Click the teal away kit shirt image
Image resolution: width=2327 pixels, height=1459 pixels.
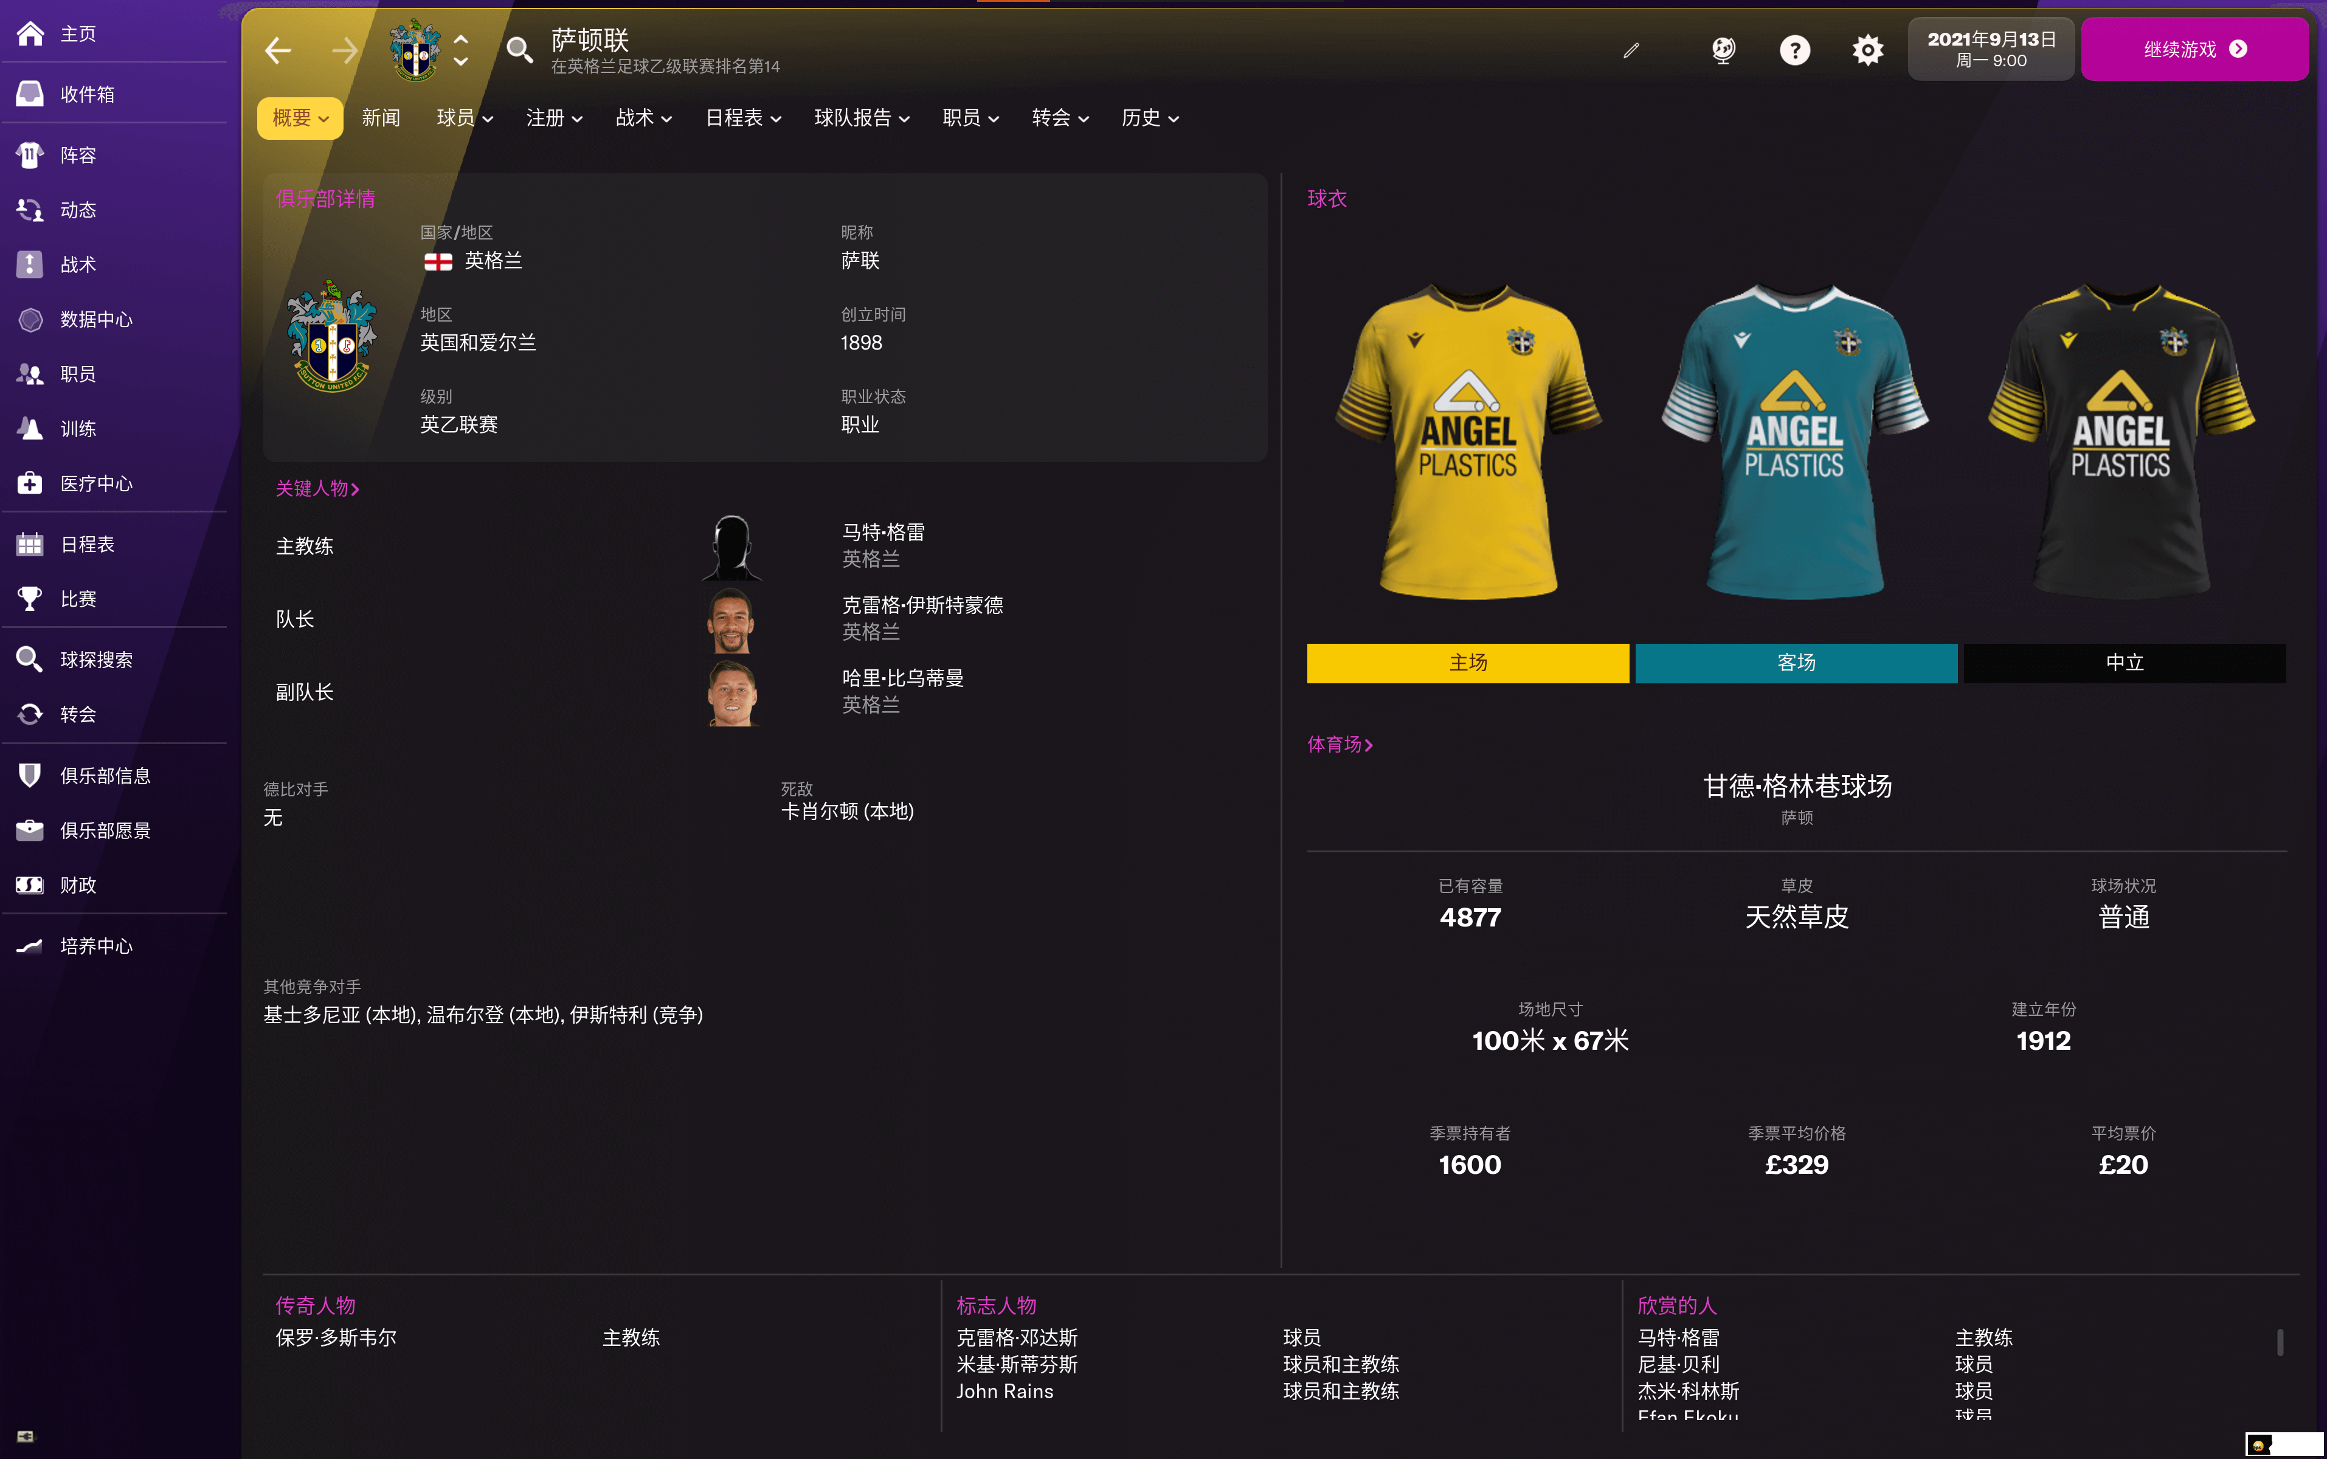tap(1795, 441)
